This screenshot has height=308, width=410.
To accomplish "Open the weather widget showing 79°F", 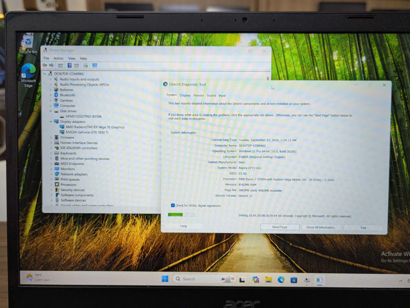I will click(38, 277).
